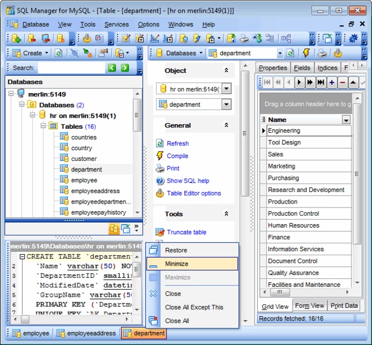Collapse the General section panel
Viewport: 372px width, 345px height.
tap(226, 125)
